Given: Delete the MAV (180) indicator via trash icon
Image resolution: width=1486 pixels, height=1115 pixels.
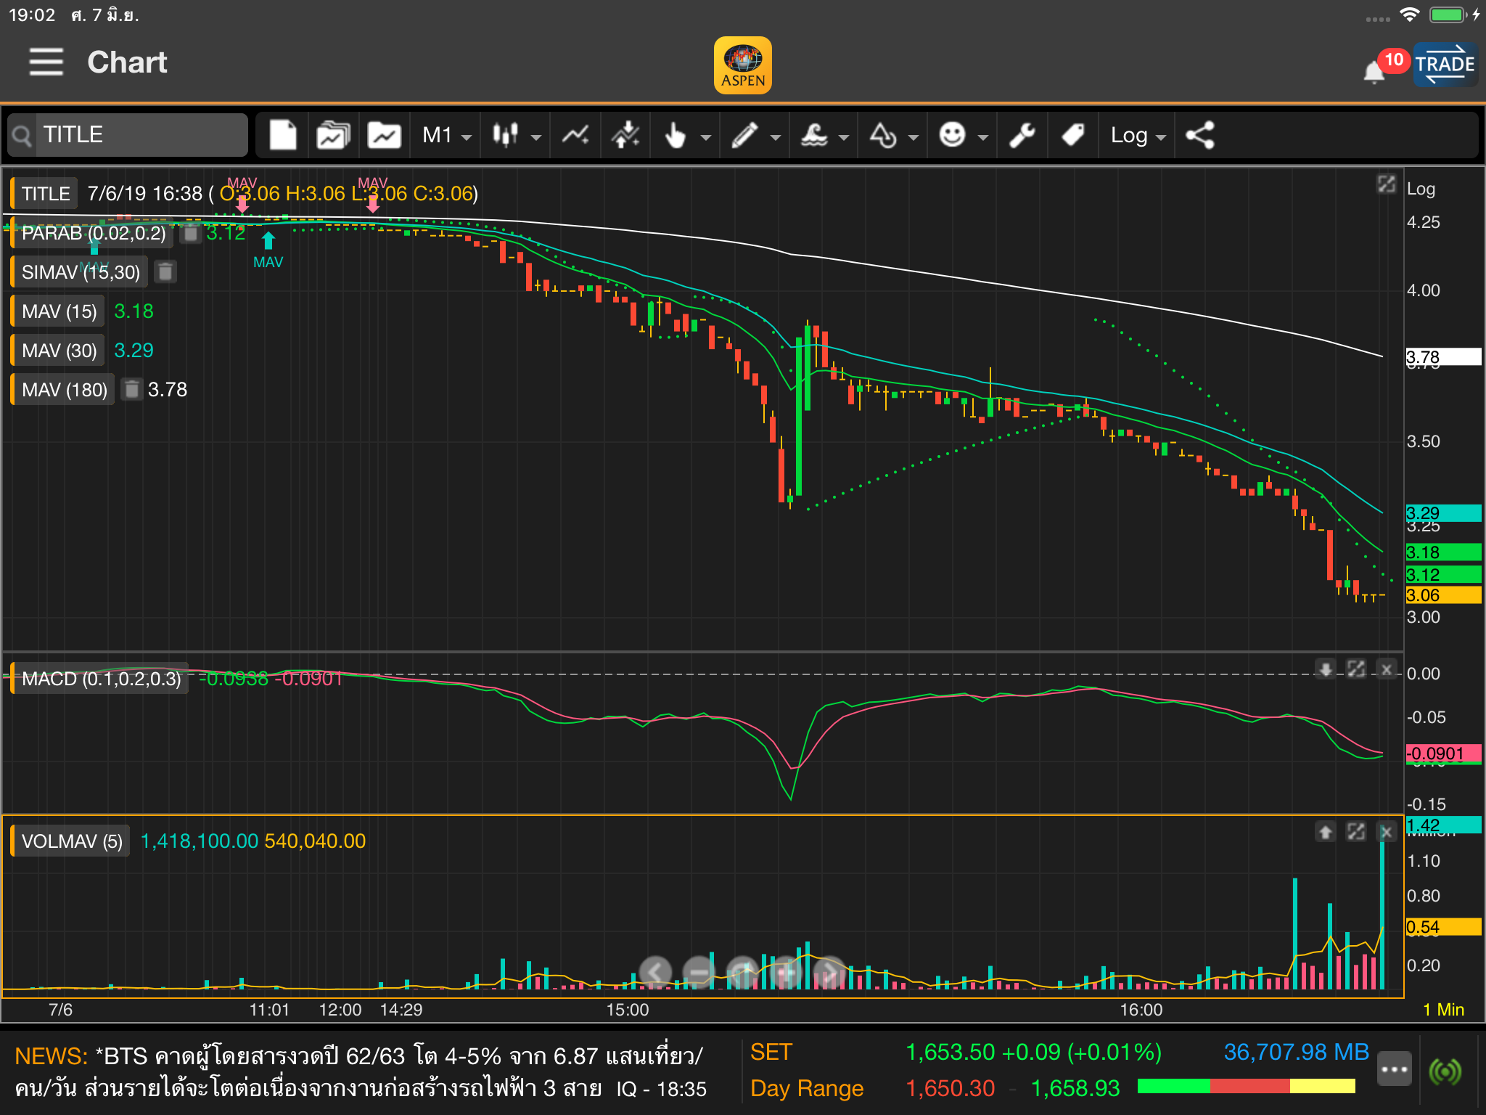Looking at the screenshot, I should pos(131,390).
